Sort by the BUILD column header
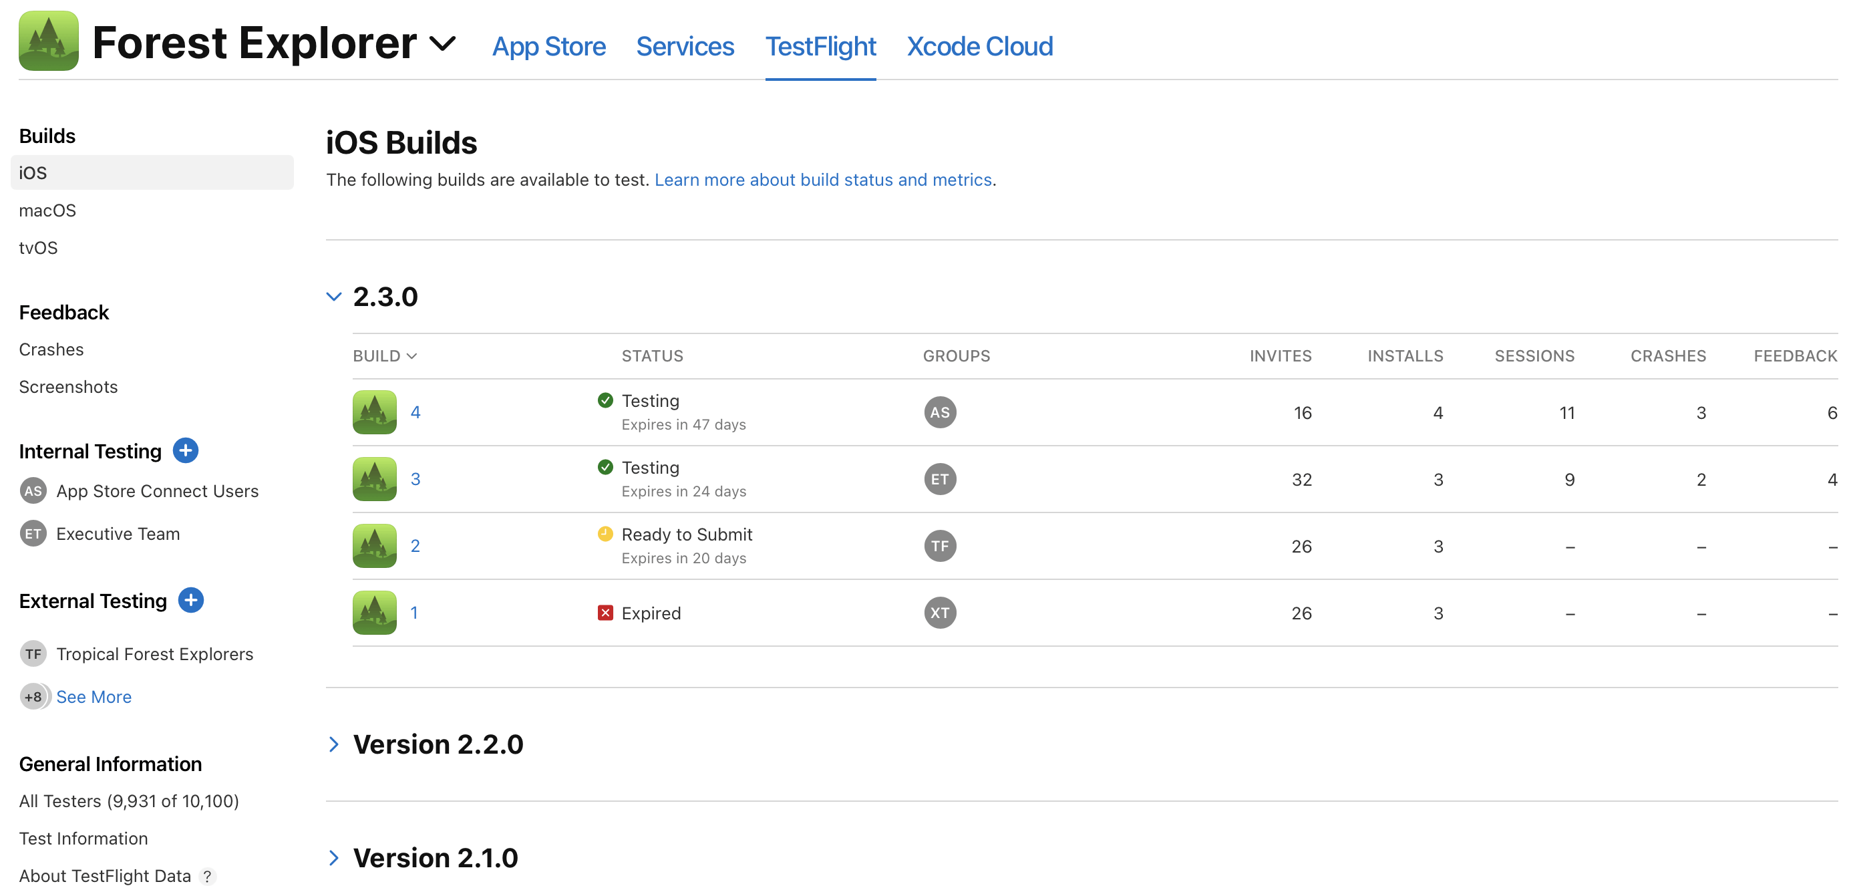Screen dimensions: 1849x894 point(385,356)
